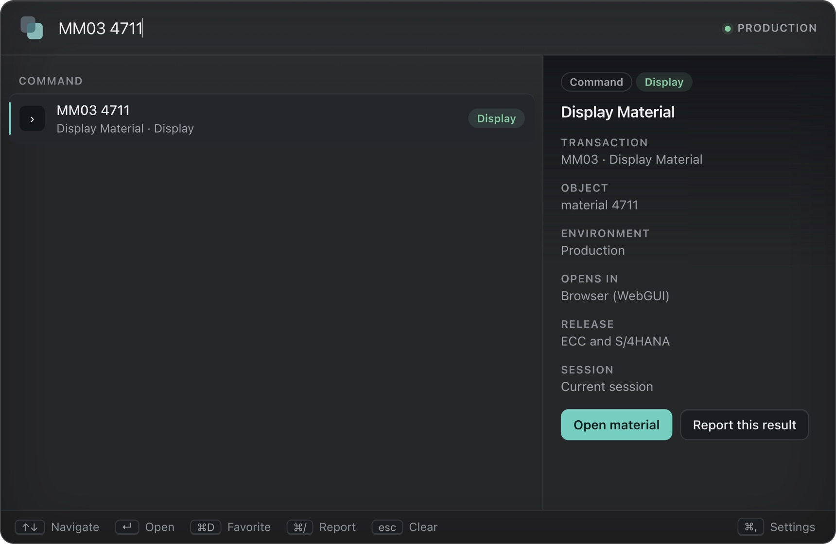836x544 pixels.
Task: Click the Open material button
Action: (616, 425)
